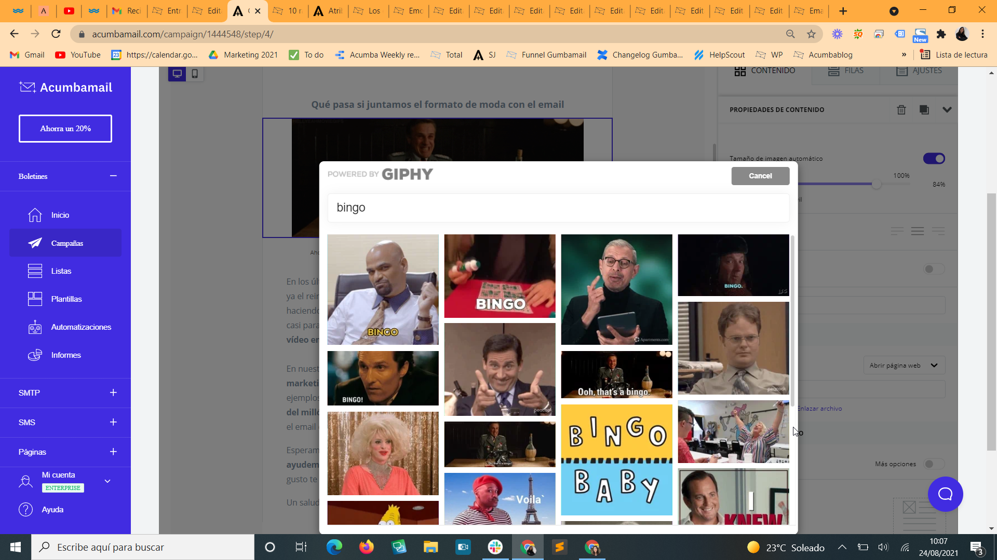Expand the Páginas section
Viewport: 997px width, 560px height.
[x=113, y=452]
